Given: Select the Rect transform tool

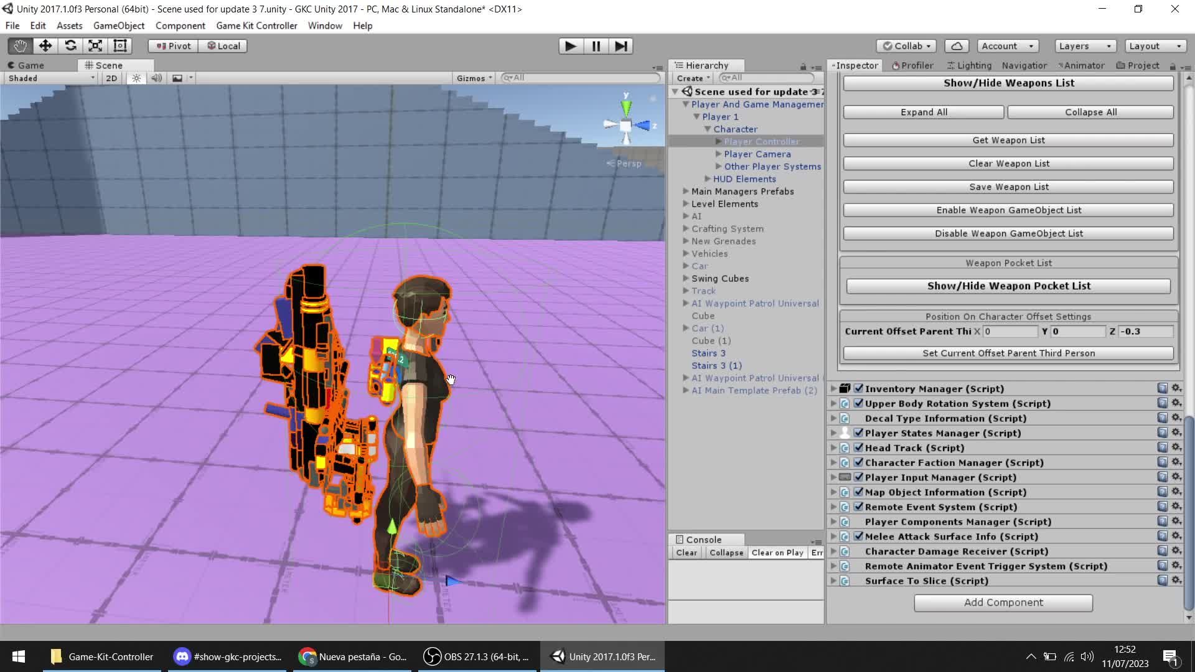Looking at the screenshot, I should click(120, 46).
